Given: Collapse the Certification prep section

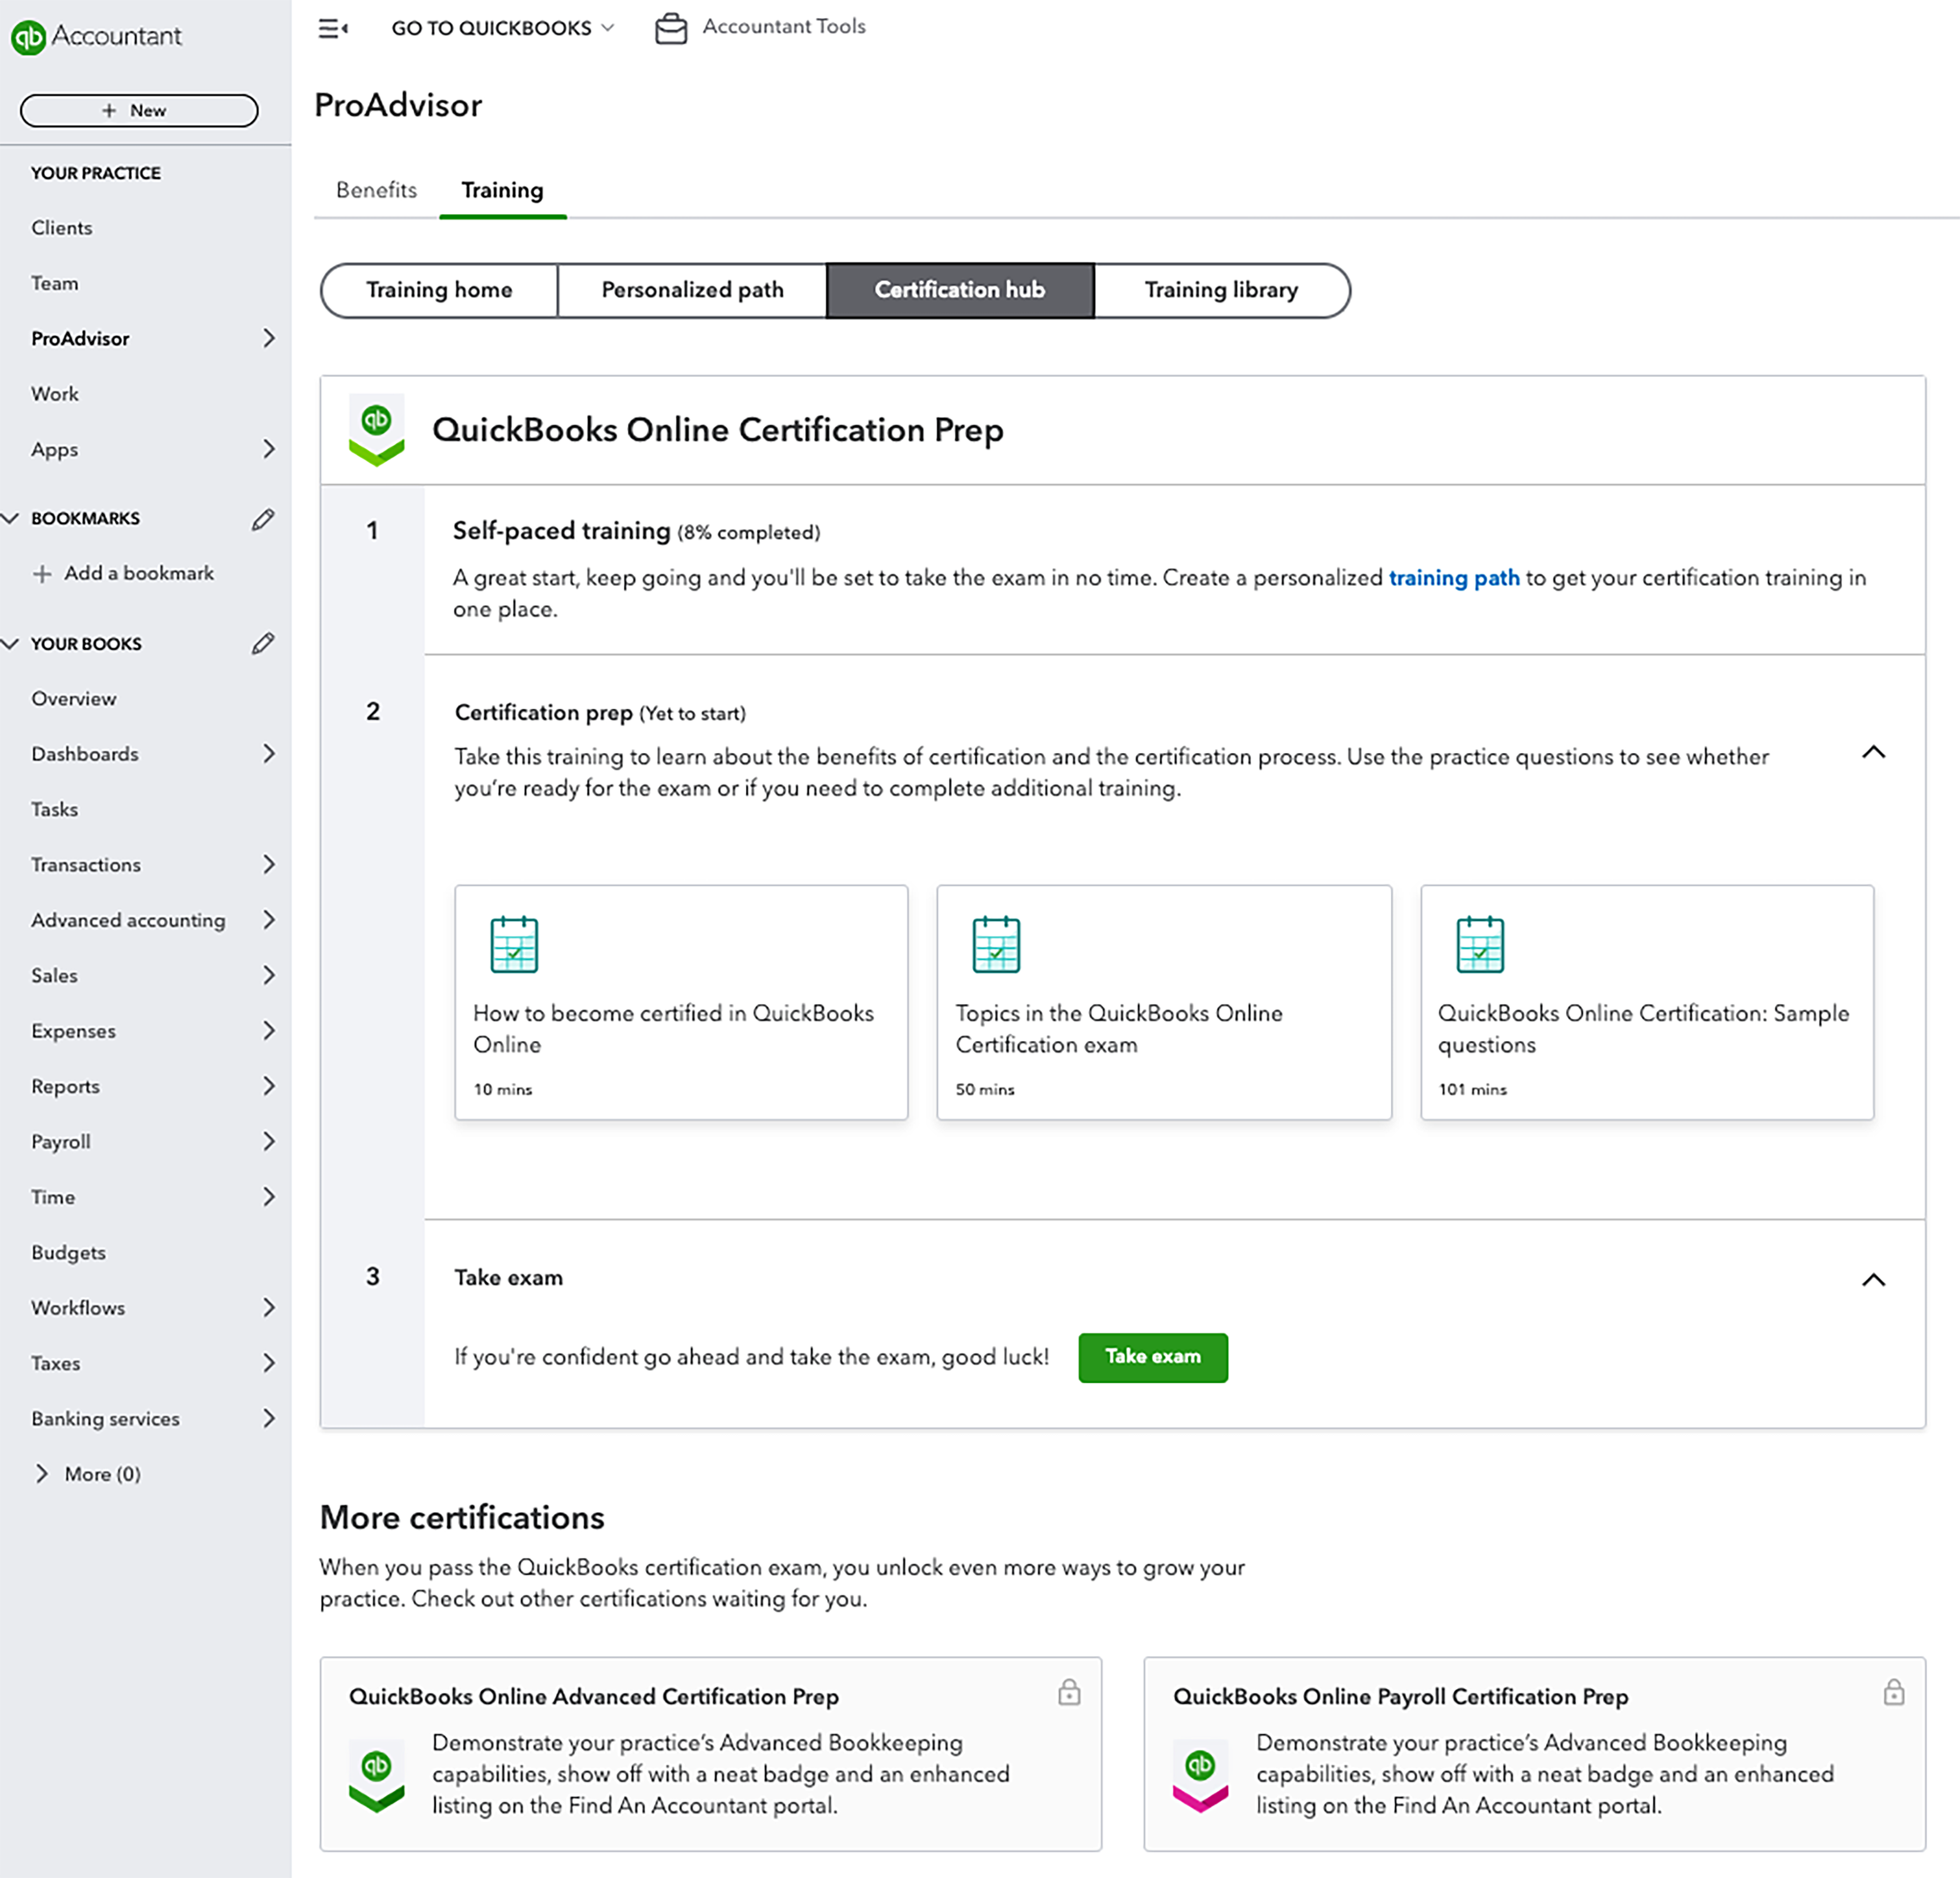Looking at the screenshot, I should (1873, 752).
